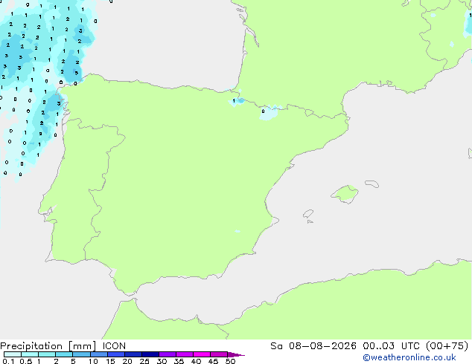This screenshot has height=364, width=472.
Task: Click the '08-08-2026' date text
Action: pyautogui.click(x=322, y=346)
